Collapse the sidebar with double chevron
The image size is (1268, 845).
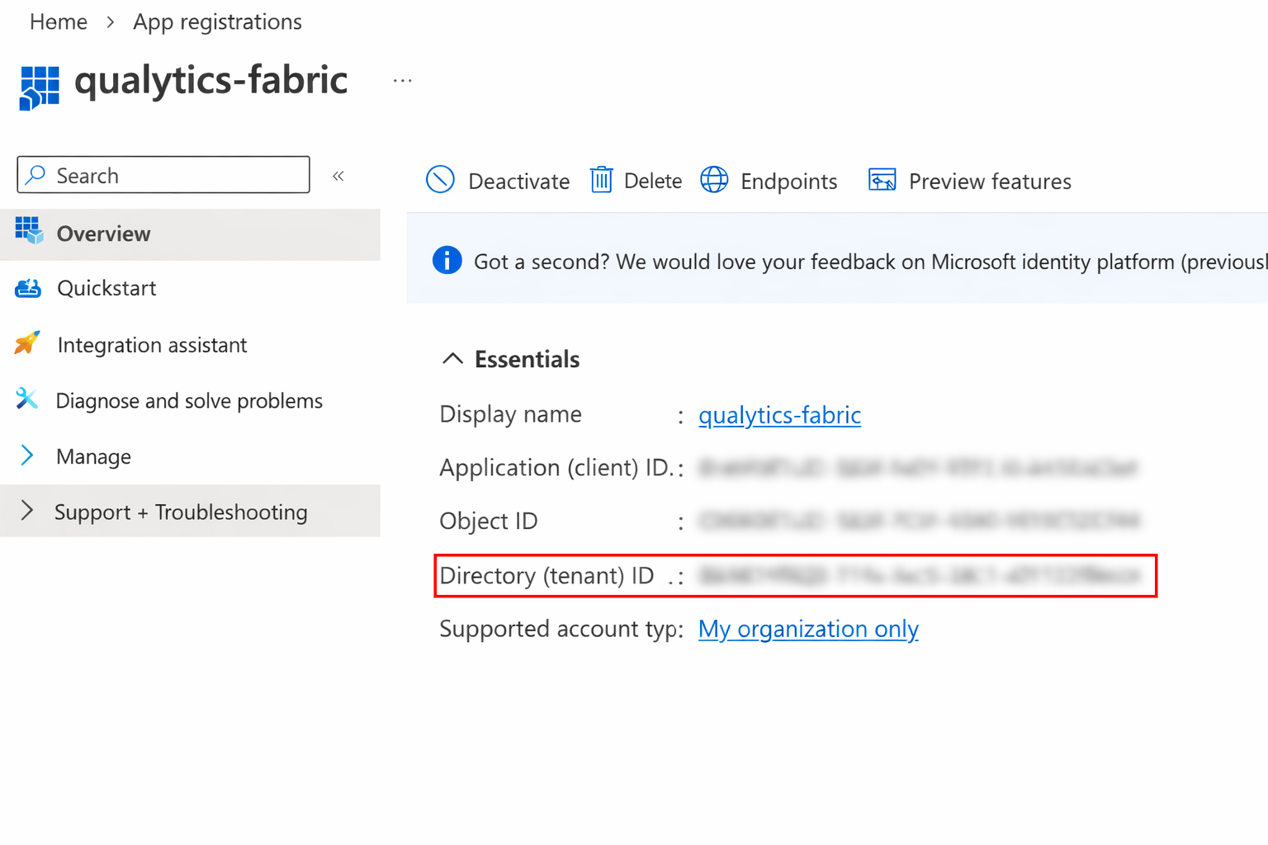pyautogui.click(x=338, y=176)
